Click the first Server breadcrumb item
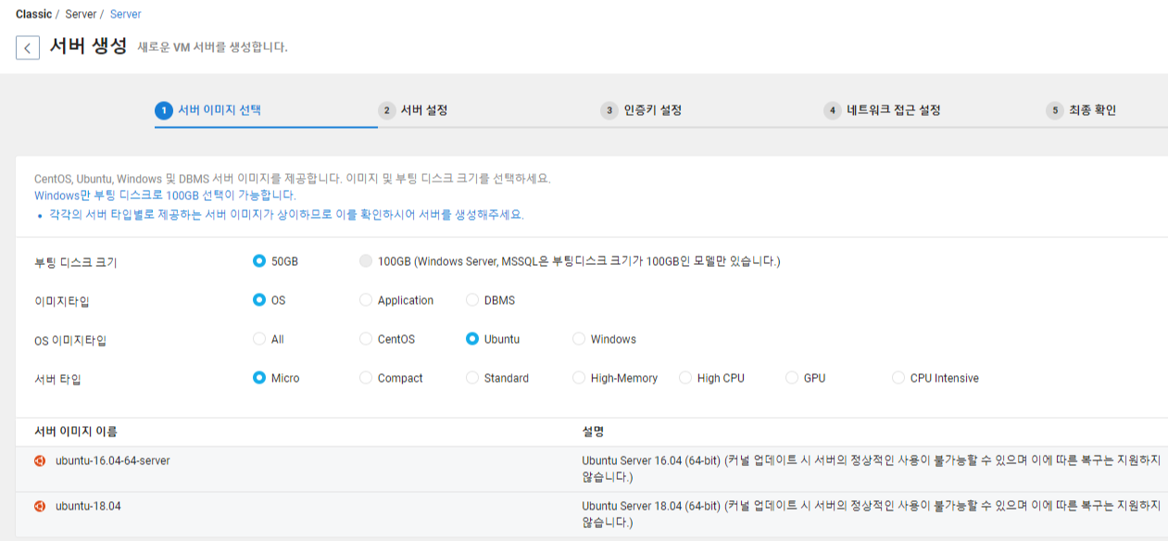Image resolution: width=1168 pixels, height=541 pixels. (81, 14)
